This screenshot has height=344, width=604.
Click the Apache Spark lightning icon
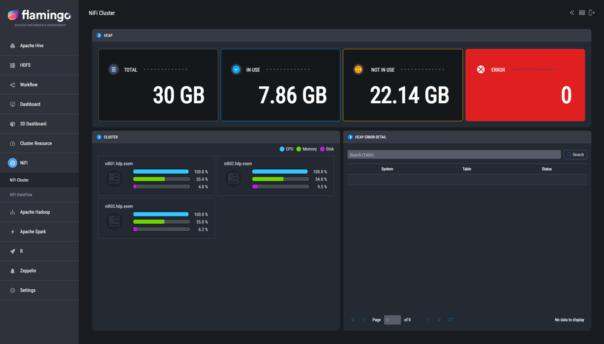(13, 232)
